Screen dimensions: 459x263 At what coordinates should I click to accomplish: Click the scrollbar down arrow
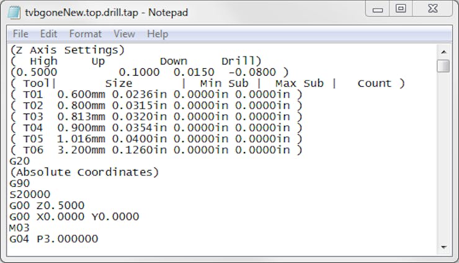[x=443, y=247]
